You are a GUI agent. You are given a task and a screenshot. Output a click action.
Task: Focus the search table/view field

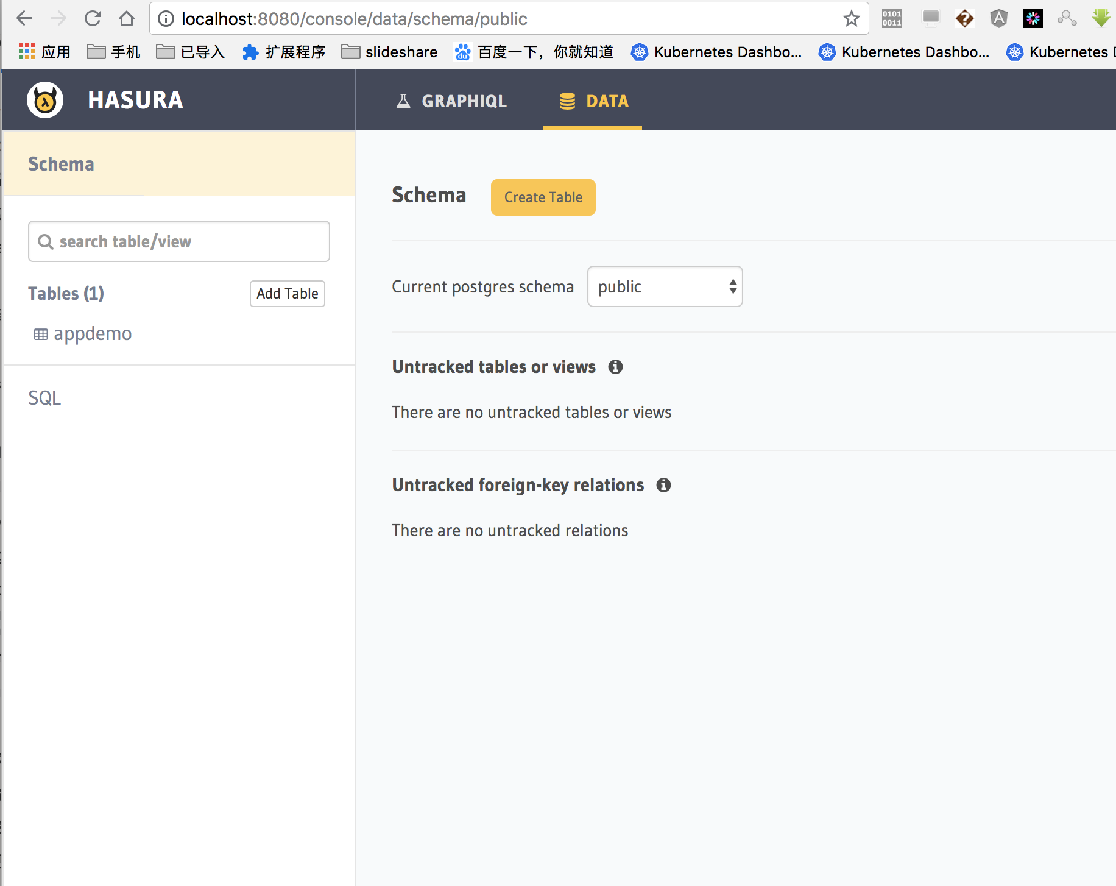179,241
